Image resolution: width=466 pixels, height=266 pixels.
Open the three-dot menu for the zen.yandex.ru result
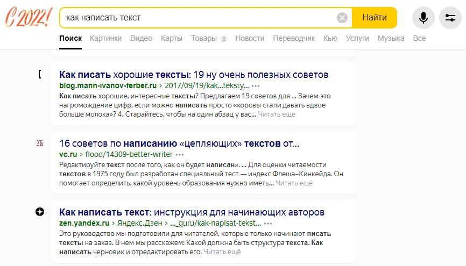click(268, 223)
